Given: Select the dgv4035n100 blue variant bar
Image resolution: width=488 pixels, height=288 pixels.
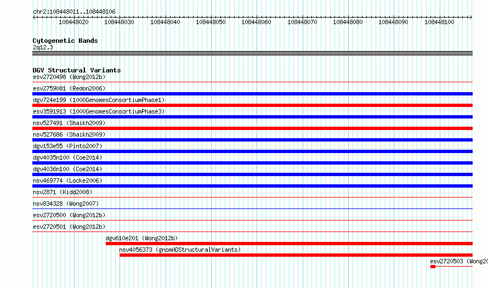Looking at the screenshot, I should 252,163.
